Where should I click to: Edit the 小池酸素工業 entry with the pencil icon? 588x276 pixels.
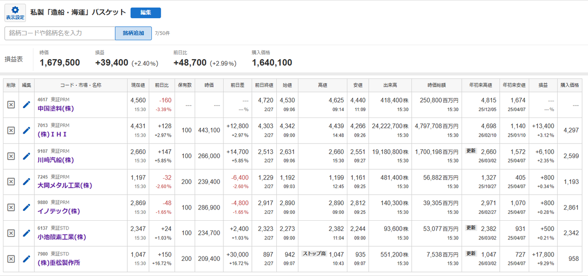26,233
